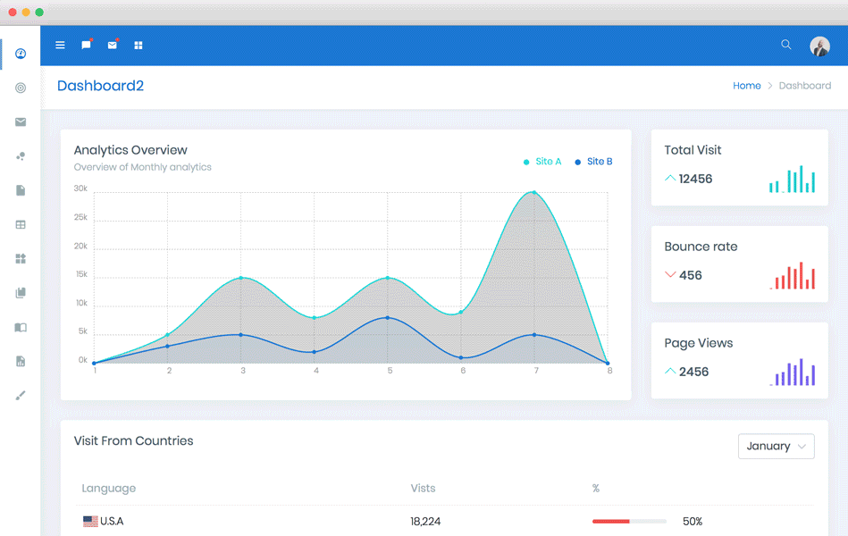Toggle the Site B legend series

[x=593, y=162]
